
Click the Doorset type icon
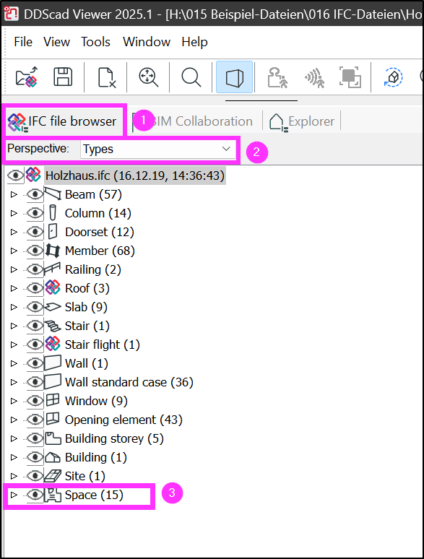[x=53, y=232]
